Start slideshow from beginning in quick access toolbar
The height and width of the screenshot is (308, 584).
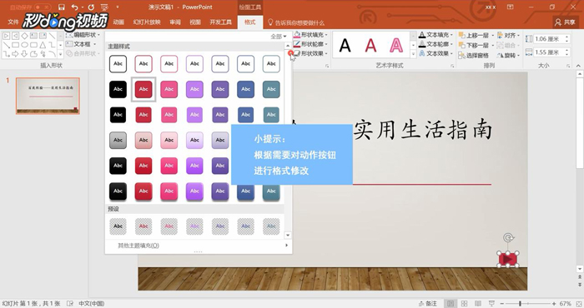(x=104, y=7)
